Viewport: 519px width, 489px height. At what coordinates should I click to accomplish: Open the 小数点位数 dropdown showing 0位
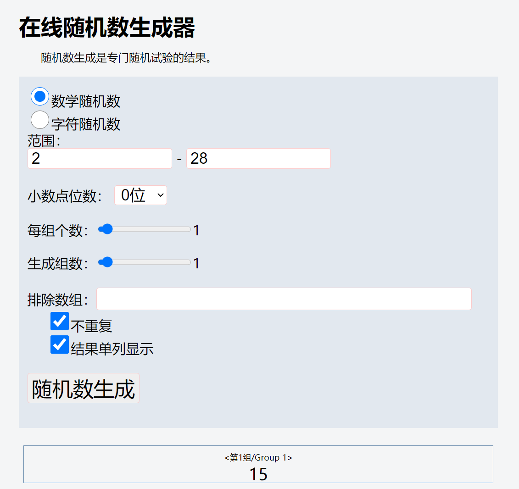point(141,195)
